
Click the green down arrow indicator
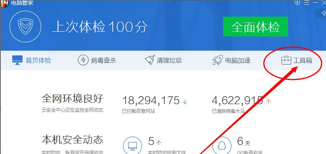(x=185, y=102)
